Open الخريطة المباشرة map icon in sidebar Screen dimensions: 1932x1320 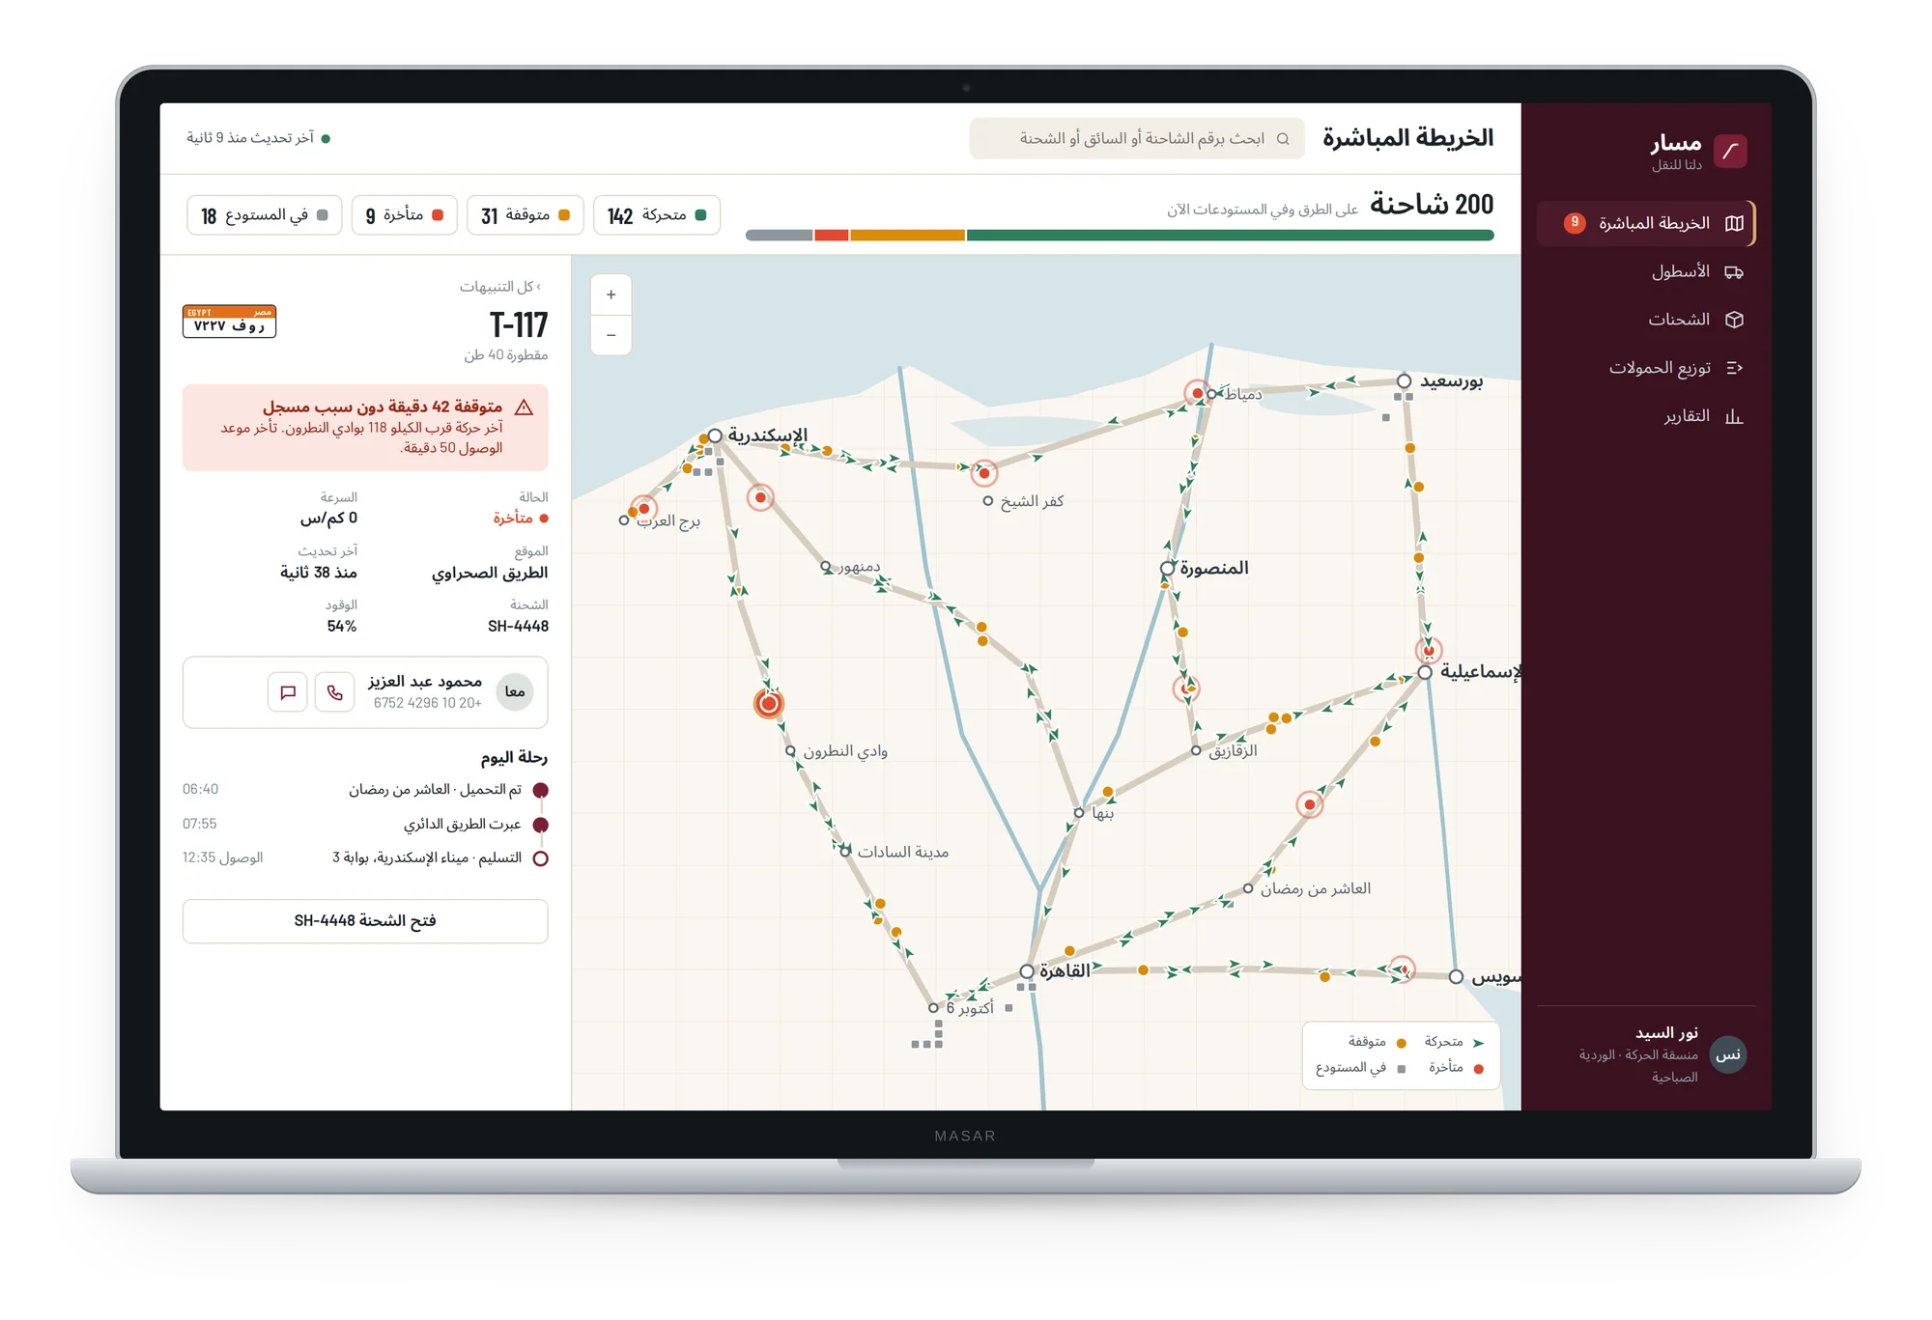1734,223
